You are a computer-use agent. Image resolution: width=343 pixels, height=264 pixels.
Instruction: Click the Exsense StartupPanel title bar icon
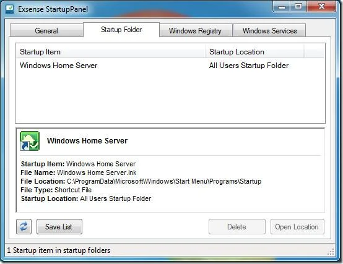click(x=10, y=9)
